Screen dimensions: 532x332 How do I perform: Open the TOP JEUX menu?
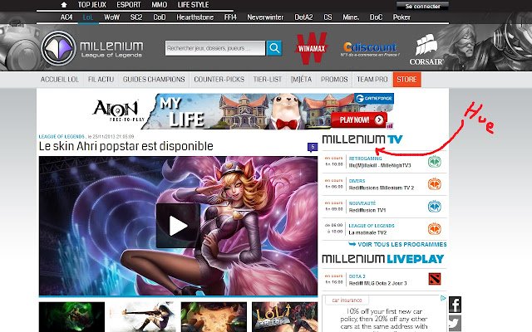pos(92,5)
